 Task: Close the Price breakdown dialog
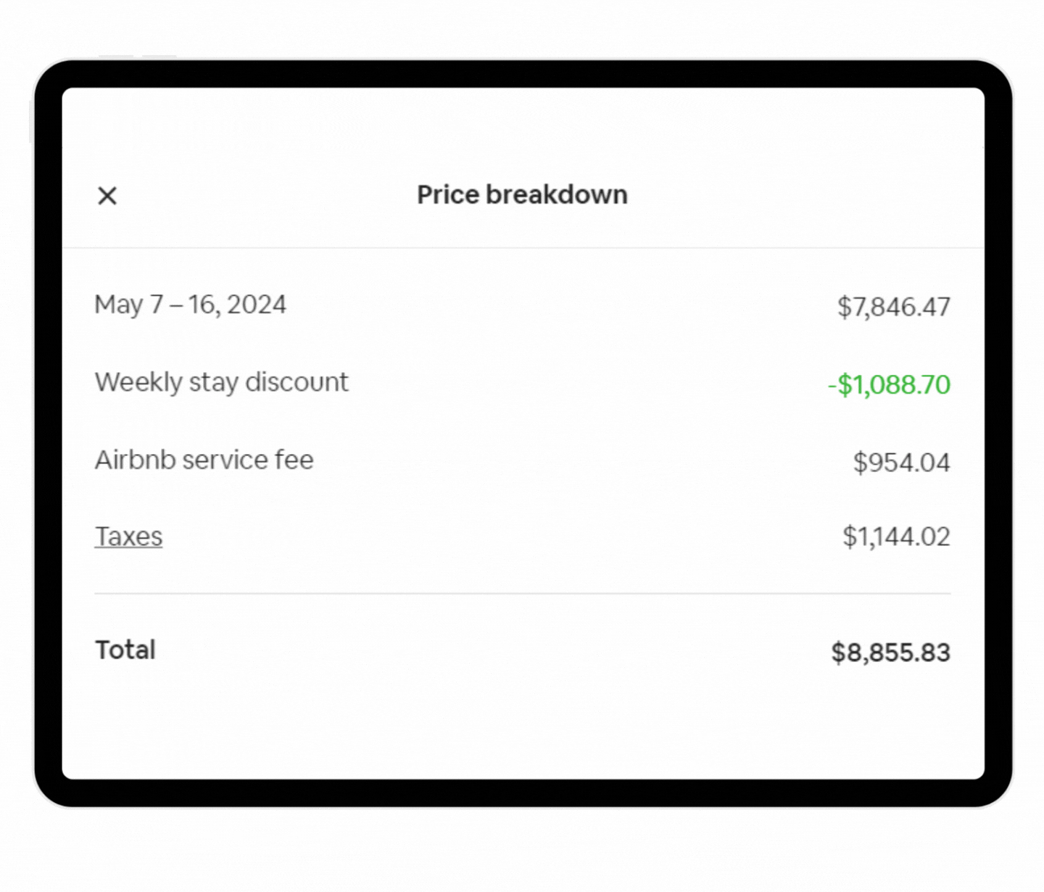pos(107,196)
